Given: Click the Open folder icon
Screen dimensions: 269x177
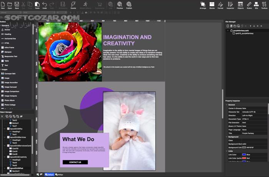Looking at the screenshot, I should click(10, 5).
